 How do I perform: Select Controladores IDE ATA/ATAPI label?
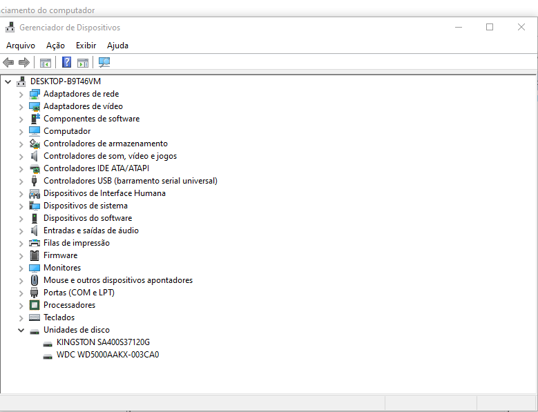click(97, 168)
